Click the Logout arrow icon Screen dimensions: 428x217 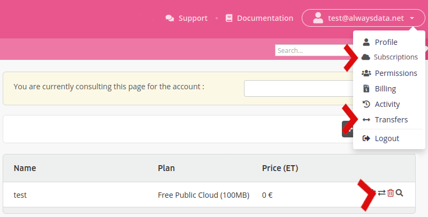click(x=366, y=138)
